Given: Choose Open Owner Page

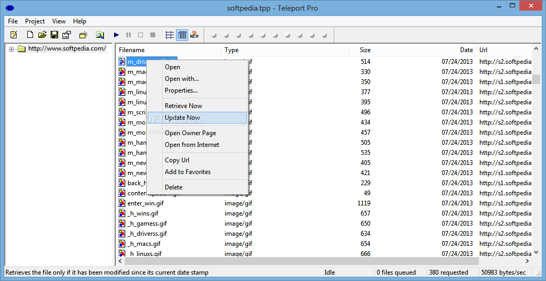Looking at the screenshot, I should [x=197, y=133].
